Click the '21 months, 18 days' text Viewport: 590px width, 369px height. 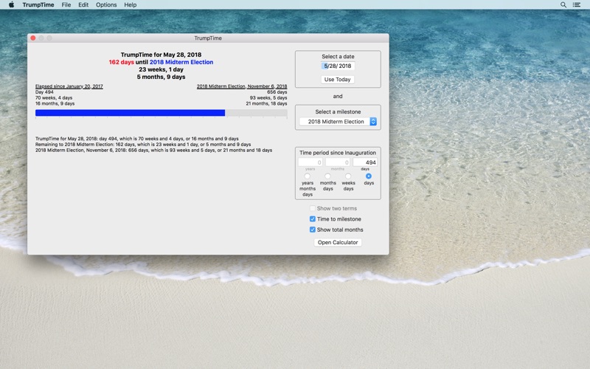click(x=266, y=103)
